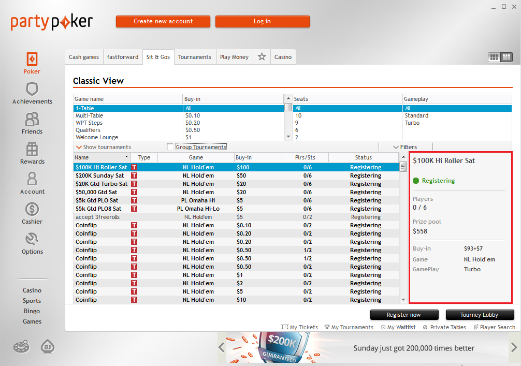Click Register now button
The height and width of the screenshot is (366, 521).
point(404,315)
